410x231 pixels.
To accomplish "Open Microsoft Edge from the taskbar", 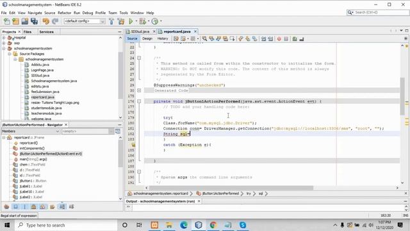I will (x=184, y=225).
